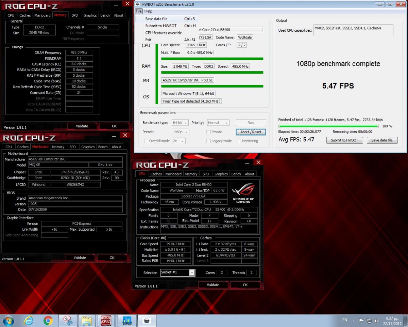Close the CPU-Z Mainboard window
This screenshot has height=327, width=408.
tap(125, 135)
